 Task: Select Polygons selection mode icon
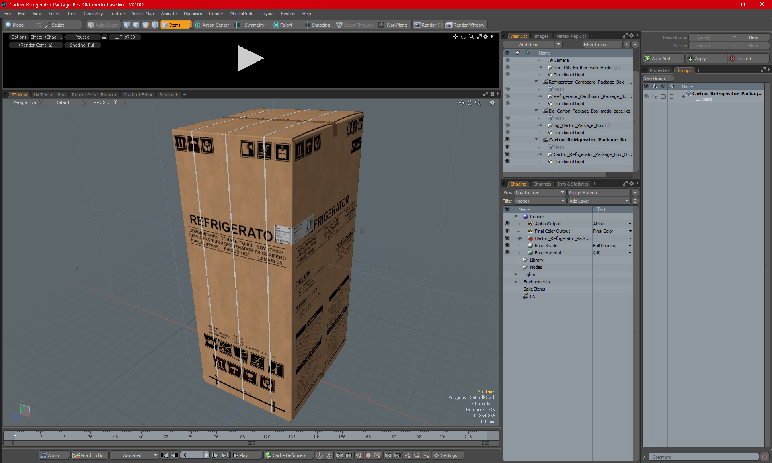(x=146, y=25)
